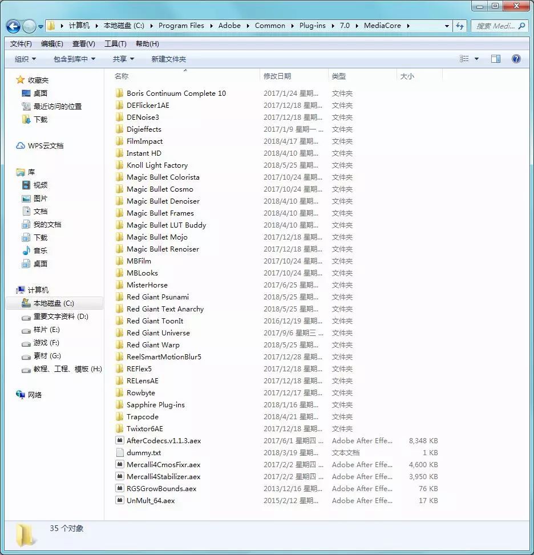Toggle the preview pane icon

[x=496, y=59]
